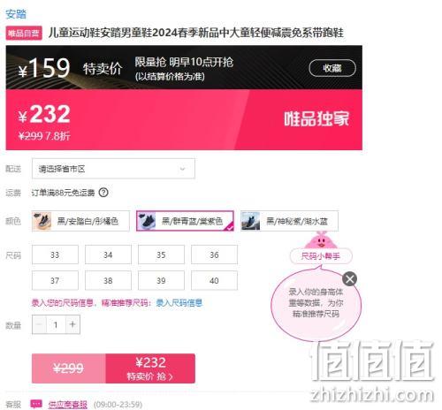Click the supplier customer service chat icon
The height and width of the screenshot is (410, 442).
pos(36,404)
